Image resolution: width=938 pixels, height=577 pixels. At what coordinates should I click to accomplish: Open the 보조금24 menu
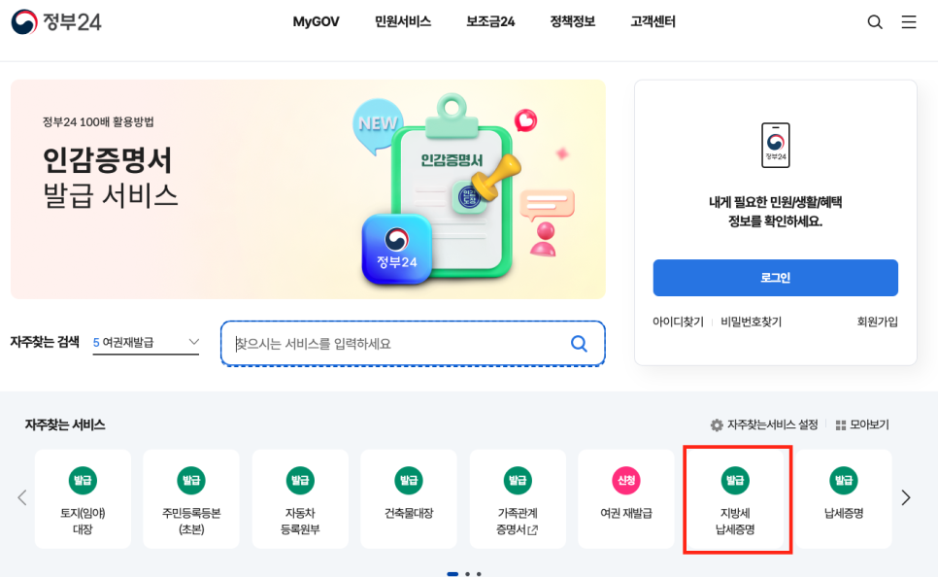(x=490, y=21)
